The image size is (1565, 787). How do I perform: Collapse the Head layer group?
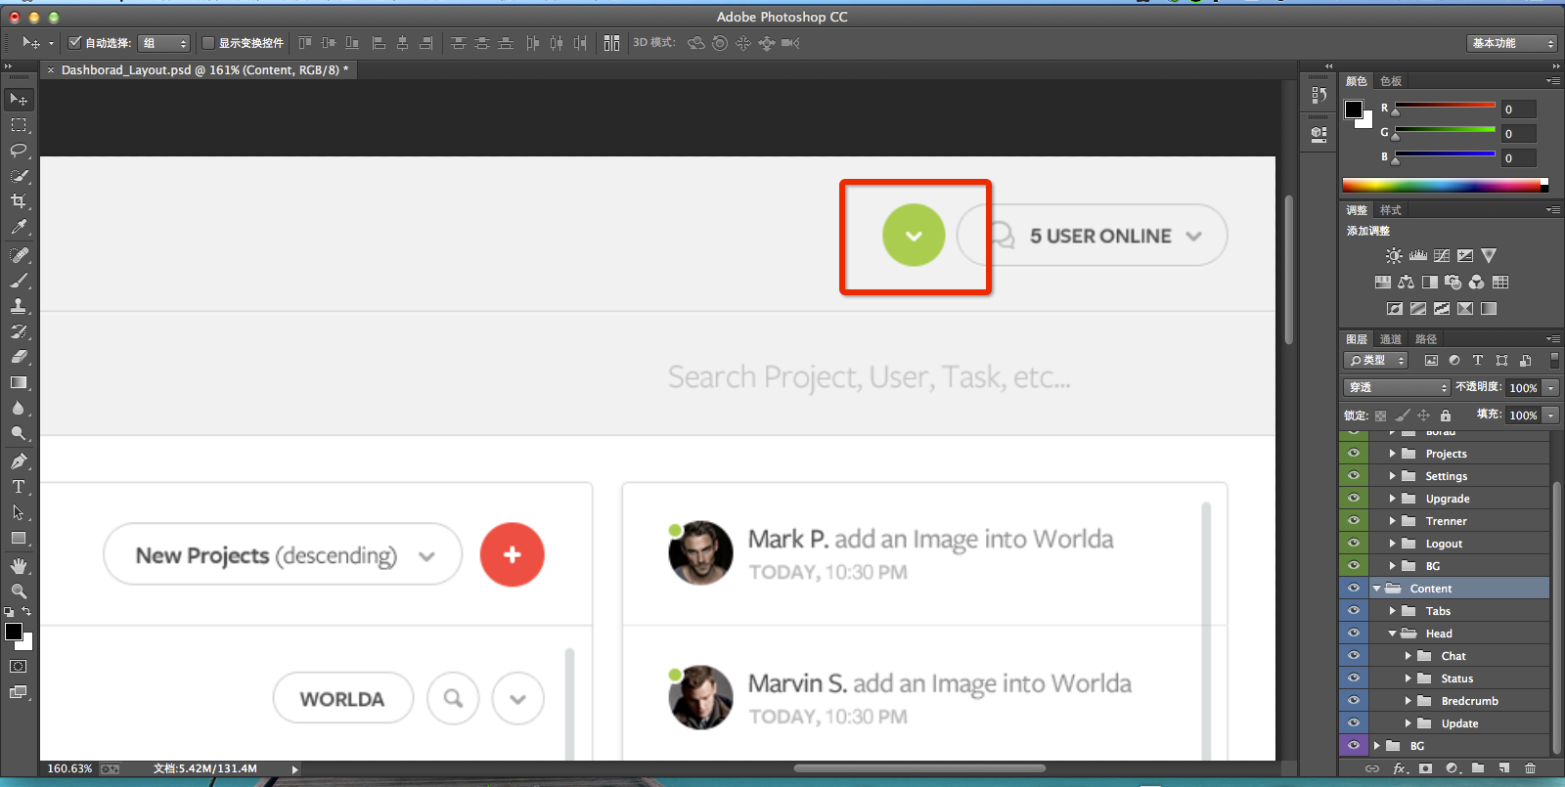point(1392,633)
